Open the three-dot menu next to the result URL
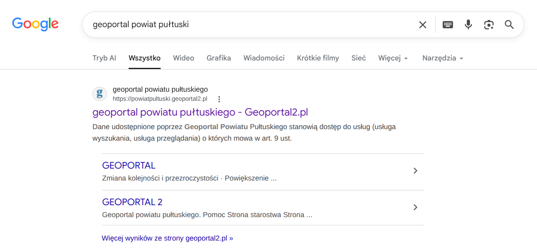537x250 pixels. point(219,99)
